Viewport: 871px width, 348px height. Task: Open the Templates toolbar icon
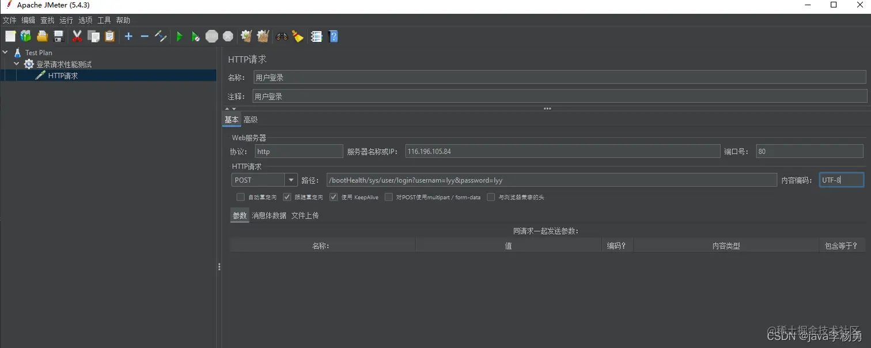point(26,36)
